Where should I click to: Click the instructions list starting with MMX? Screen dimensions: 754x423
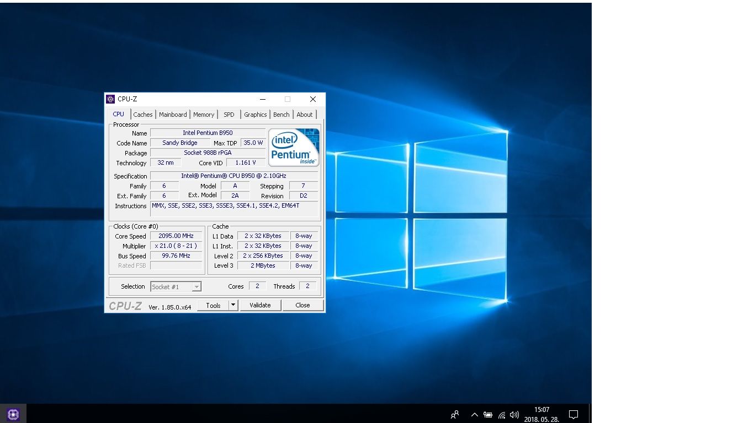(234, 209)
